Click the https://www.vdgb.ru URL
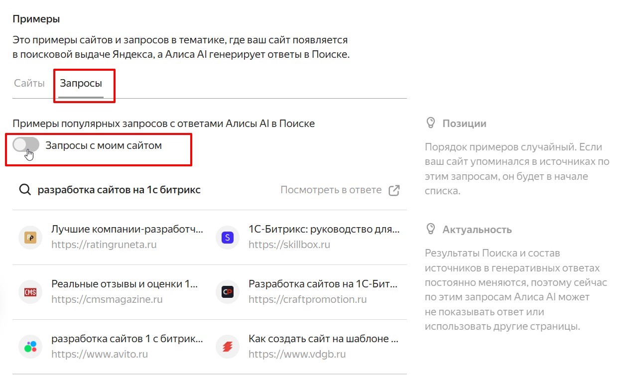 (297, 354)
